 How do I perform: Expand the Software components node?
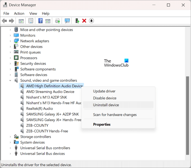[10, 69]
